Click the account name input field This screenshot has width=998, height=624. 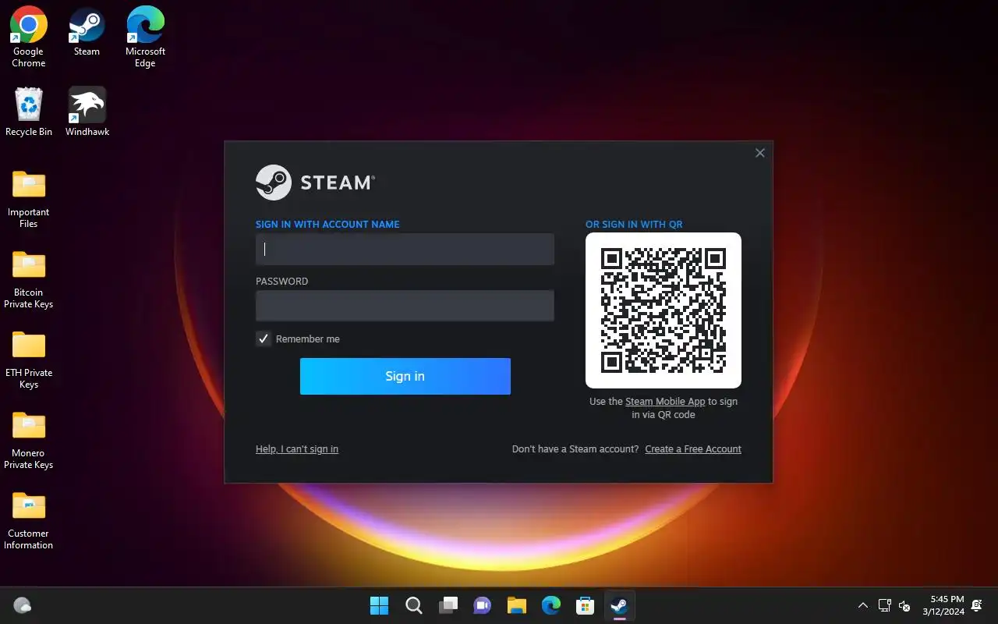click(405, 250)
